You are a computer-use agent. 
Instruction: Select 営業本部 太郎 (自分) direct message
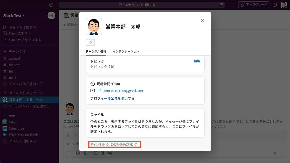pyautogui.click(x=29, y=100)
